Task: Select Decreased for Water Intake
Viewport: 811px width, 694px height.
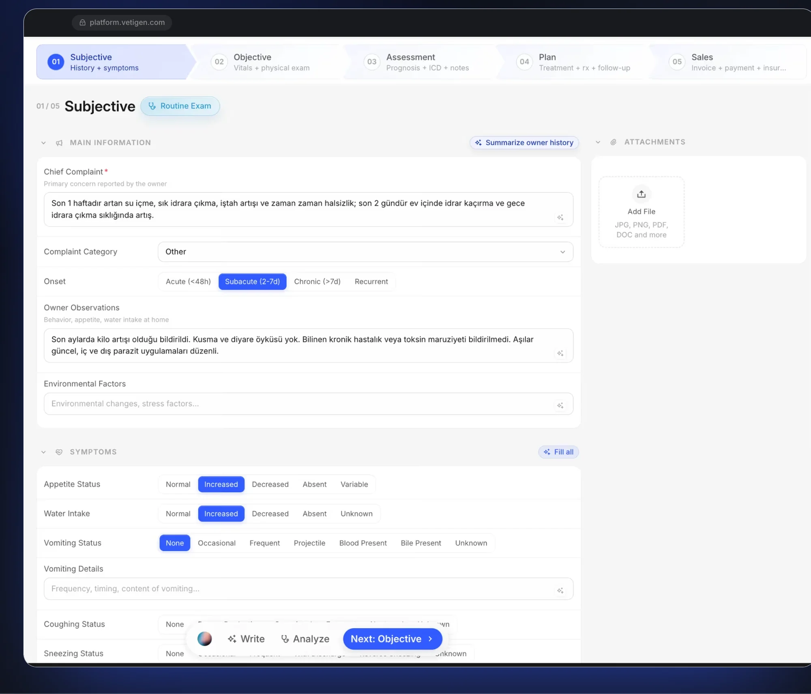Action: pyautogui.click(x=270, y=514)
